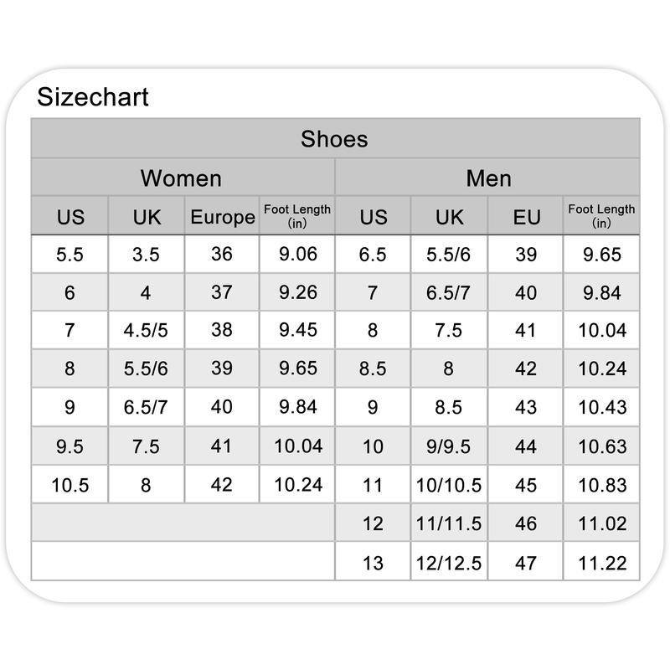The image size is (670, 670).
Task: Select the Women section header
Action: pos(182,178)
